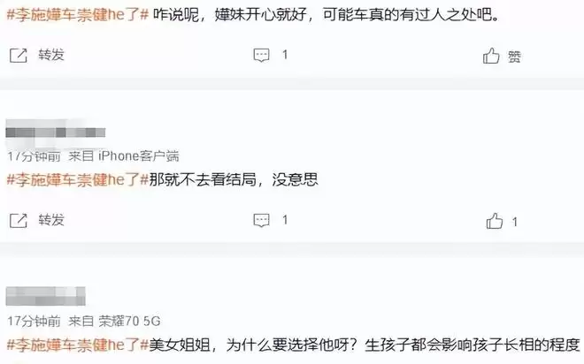Select the 转发 label on the 咋说呢 post
This screenshot has width=584, height=364.
coord(51,55)
